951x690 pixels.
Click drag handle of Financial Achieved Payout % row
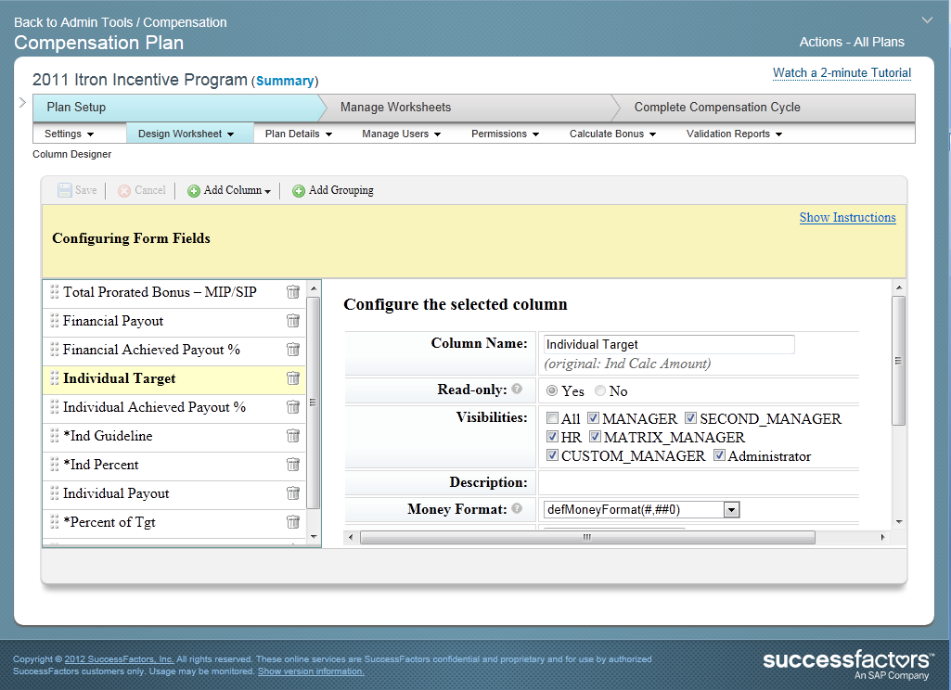55,350
